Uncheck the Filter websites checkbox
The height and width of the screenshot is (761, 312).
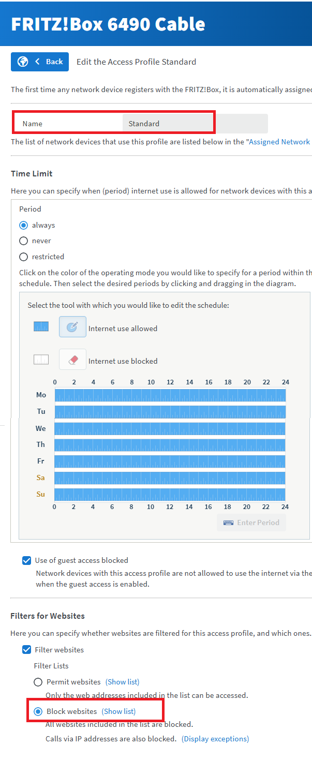pos(27,650)
